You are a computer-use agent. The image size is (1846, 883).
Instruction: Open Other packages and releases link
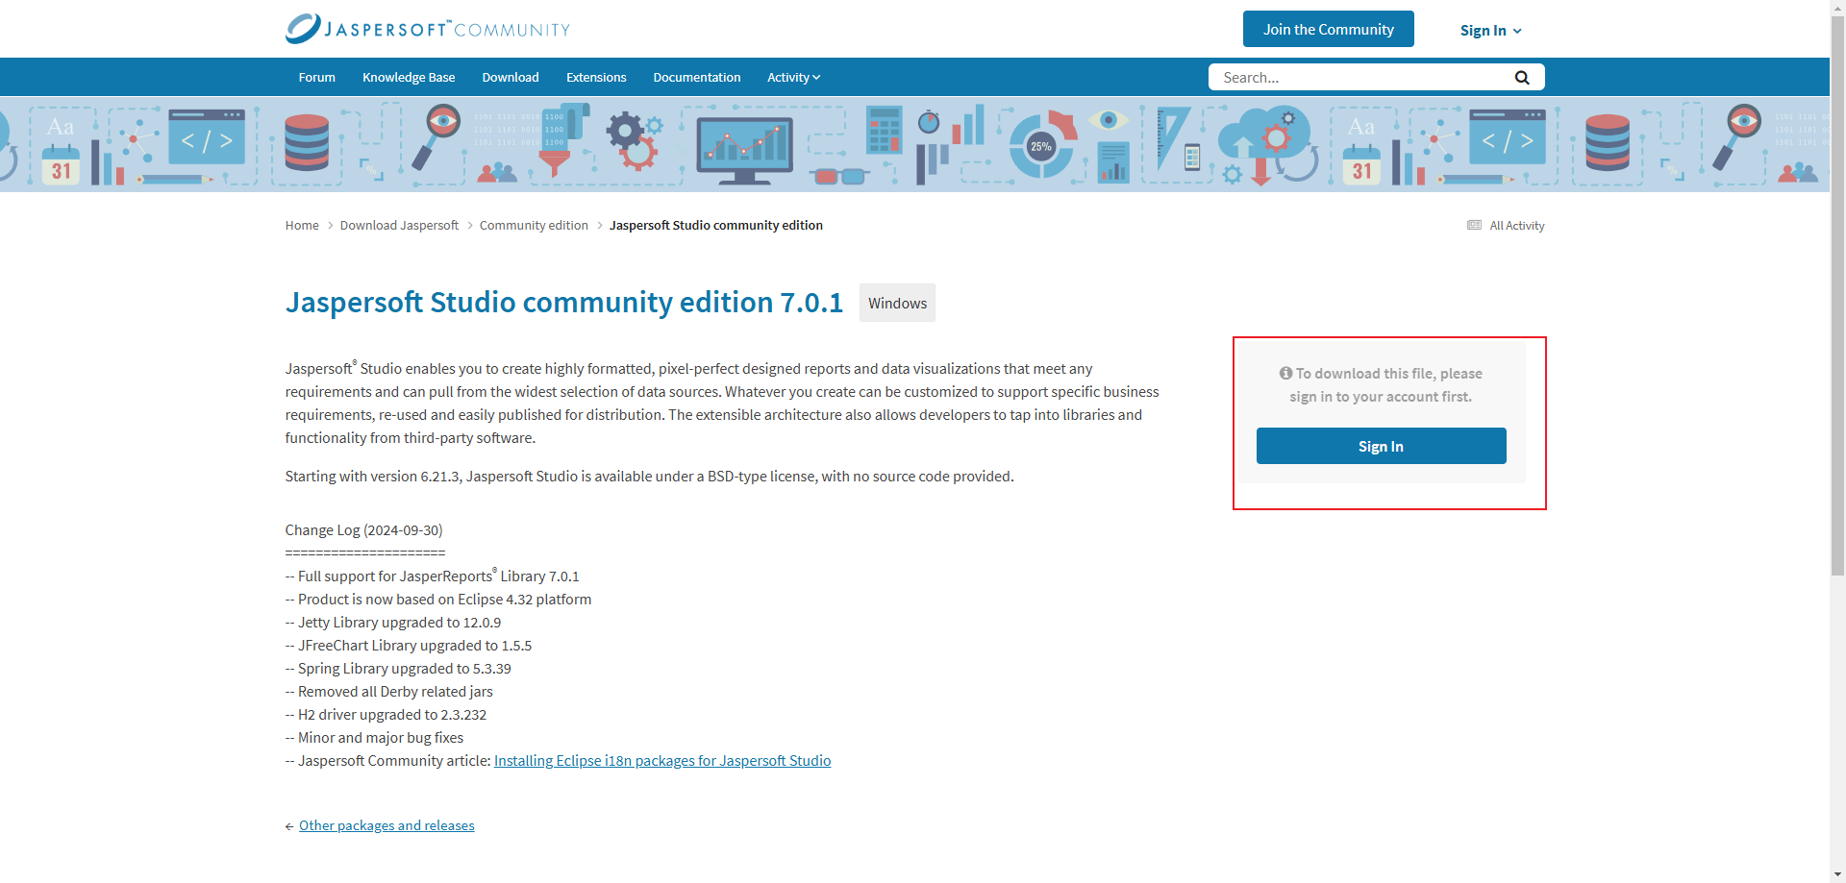coord(387,826)
